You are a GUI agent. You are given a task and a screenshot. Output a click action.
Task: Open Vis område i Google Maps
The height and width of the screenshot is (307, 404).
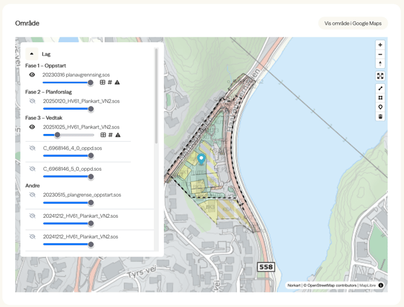(353, 24)
